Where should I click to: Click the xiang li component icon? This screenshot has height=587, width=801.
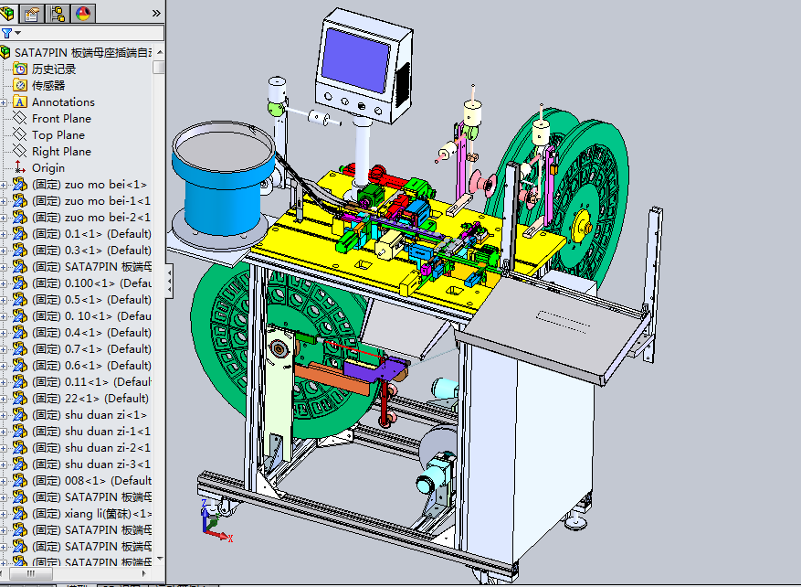(x=20, y=513)
